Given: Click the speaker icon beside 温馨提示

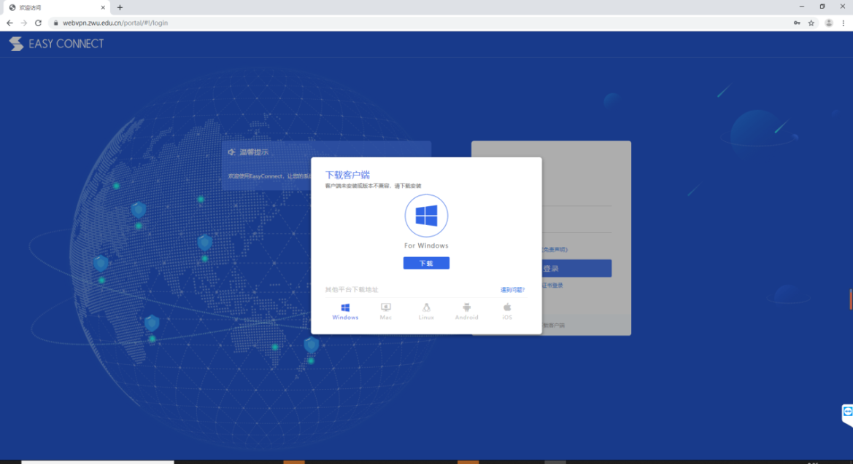Looking at the screenshot, I should click(x=232, y=152).
